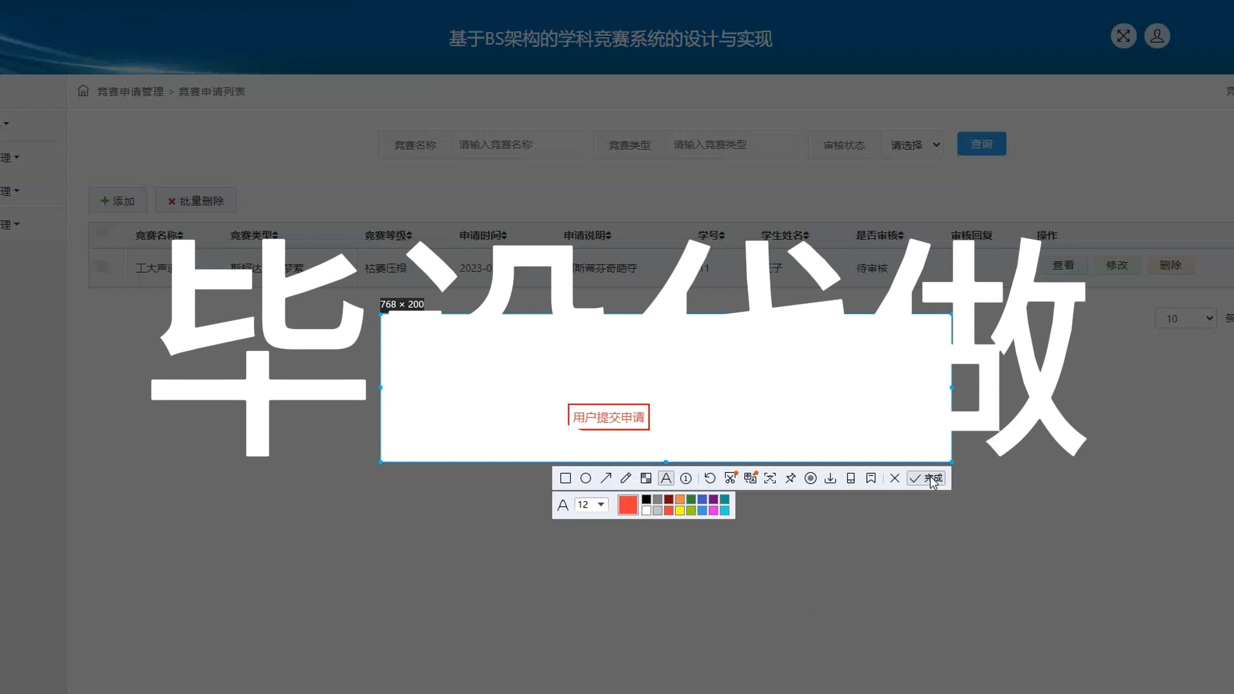1234x694 pixels.
Task: Pick the white color swatch
Action: (647, 510)
